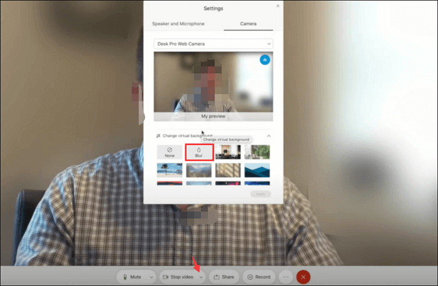
Task: Stop video from the meeting toolbar
Action: coord(178,277)
